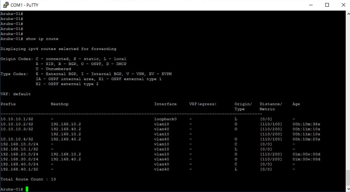Click the green cursor at the prompt
Screen dimensions: 350x192
point(27,189)
